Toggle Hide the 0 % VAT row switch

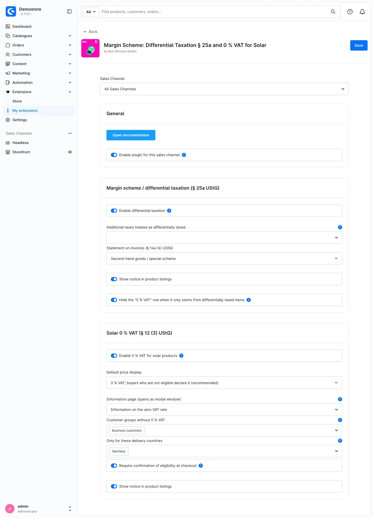pos(114,300)
